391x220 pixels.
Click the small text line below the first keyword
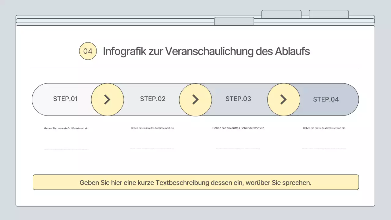click(66, 149)
